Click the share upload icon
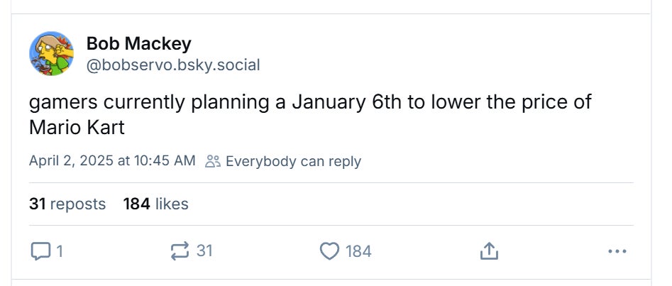The height and width of the screenshot is (286, 672). (x=488, y=251)
